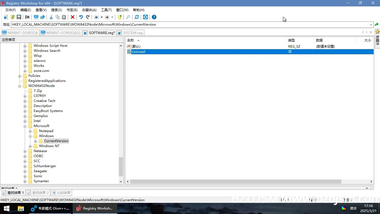
Task: Select the (默认) value row
Action: (250, 47)
